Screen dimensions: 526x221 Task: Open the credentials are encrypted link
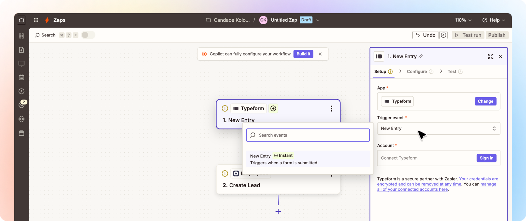(438, 181)
